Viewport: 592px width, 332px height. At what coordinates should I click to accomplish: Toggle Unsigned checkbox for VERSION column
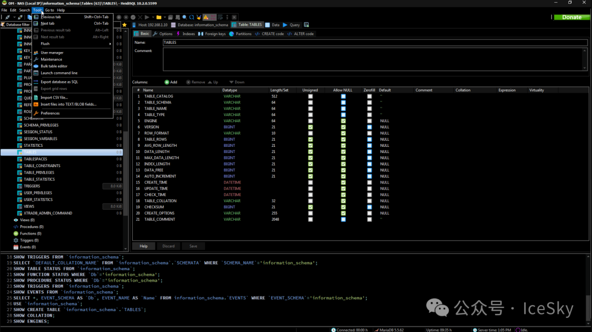(310, 127)
